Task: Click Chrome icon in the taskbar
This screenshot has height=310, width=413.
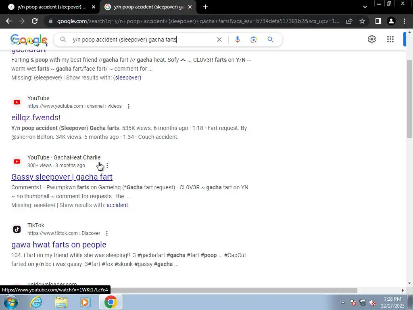Action: click(111, 302)
